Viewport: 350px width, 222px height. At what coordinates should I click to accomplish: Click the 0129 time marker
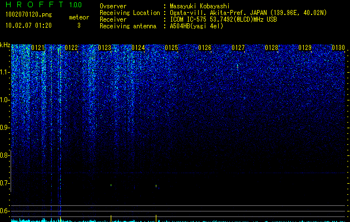(x=305, y=48)
